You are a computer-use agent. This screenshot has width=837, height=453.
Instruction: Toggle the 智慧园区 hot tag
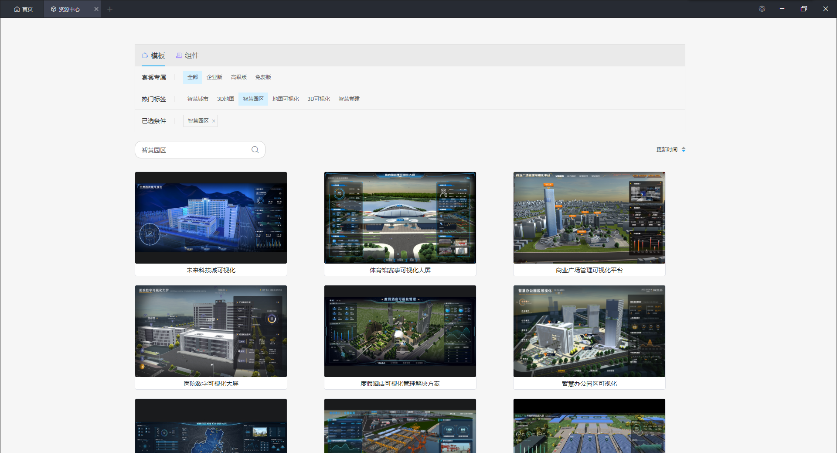pos(253,99)
